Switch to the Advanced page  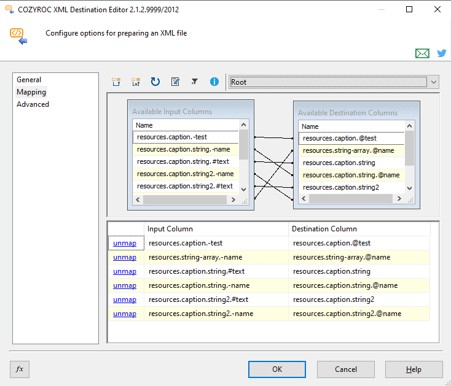pyautogui.click(x=33, y=104)
